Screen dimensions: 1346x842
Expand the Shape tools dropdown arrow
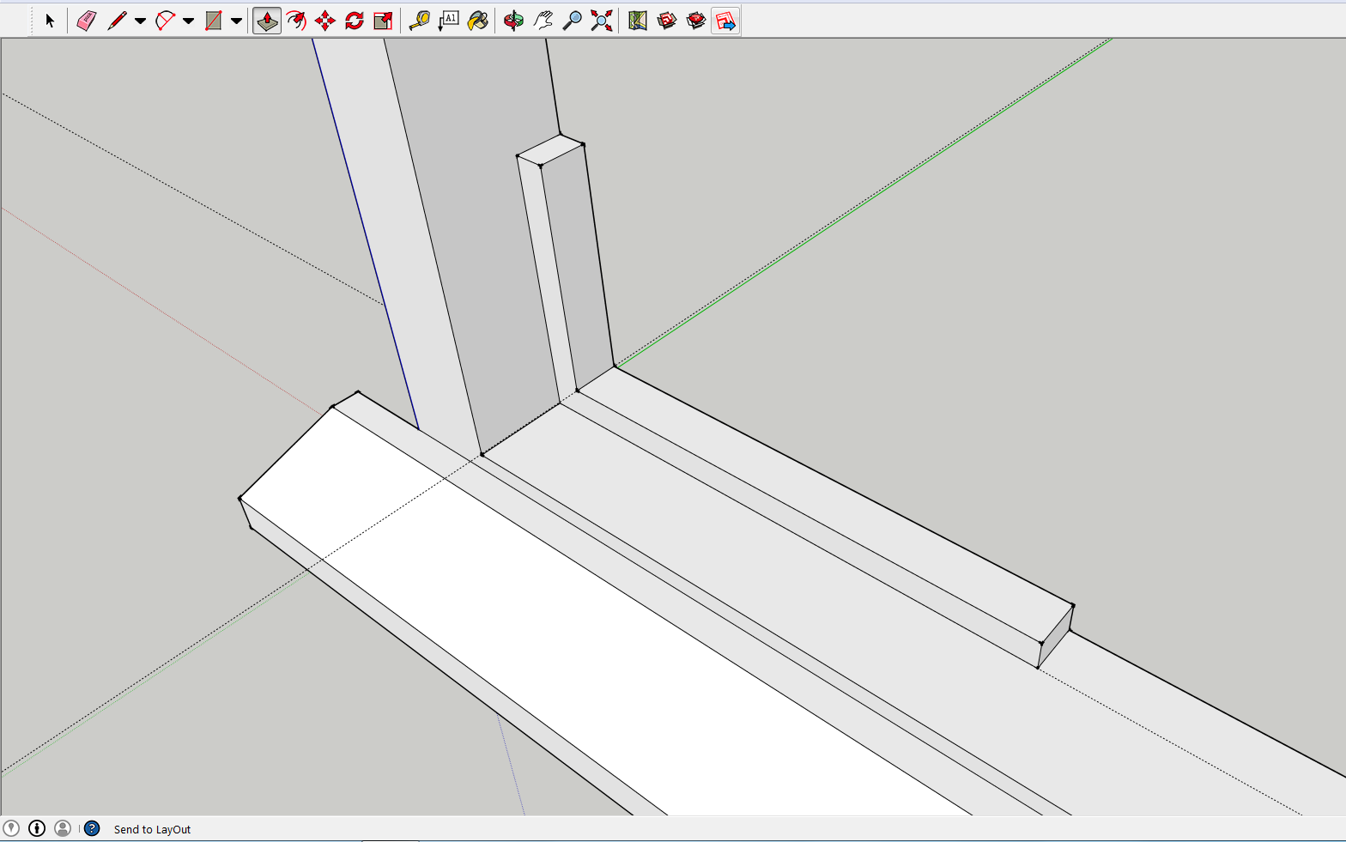tap(236, 21)
